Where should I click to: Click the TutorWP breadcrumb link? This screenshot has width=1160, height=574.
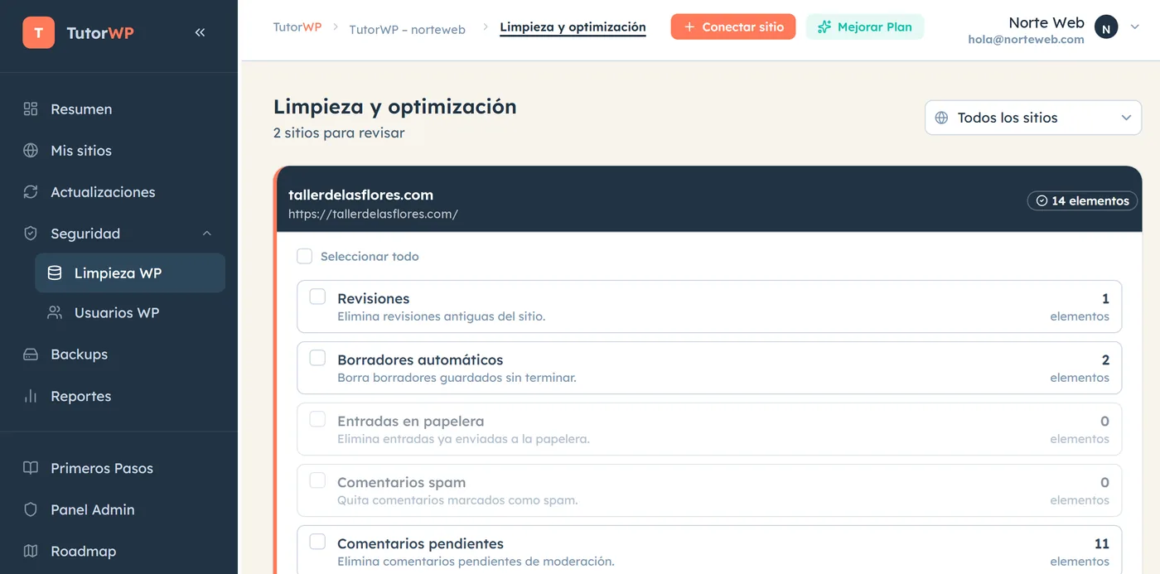(297, 27)
